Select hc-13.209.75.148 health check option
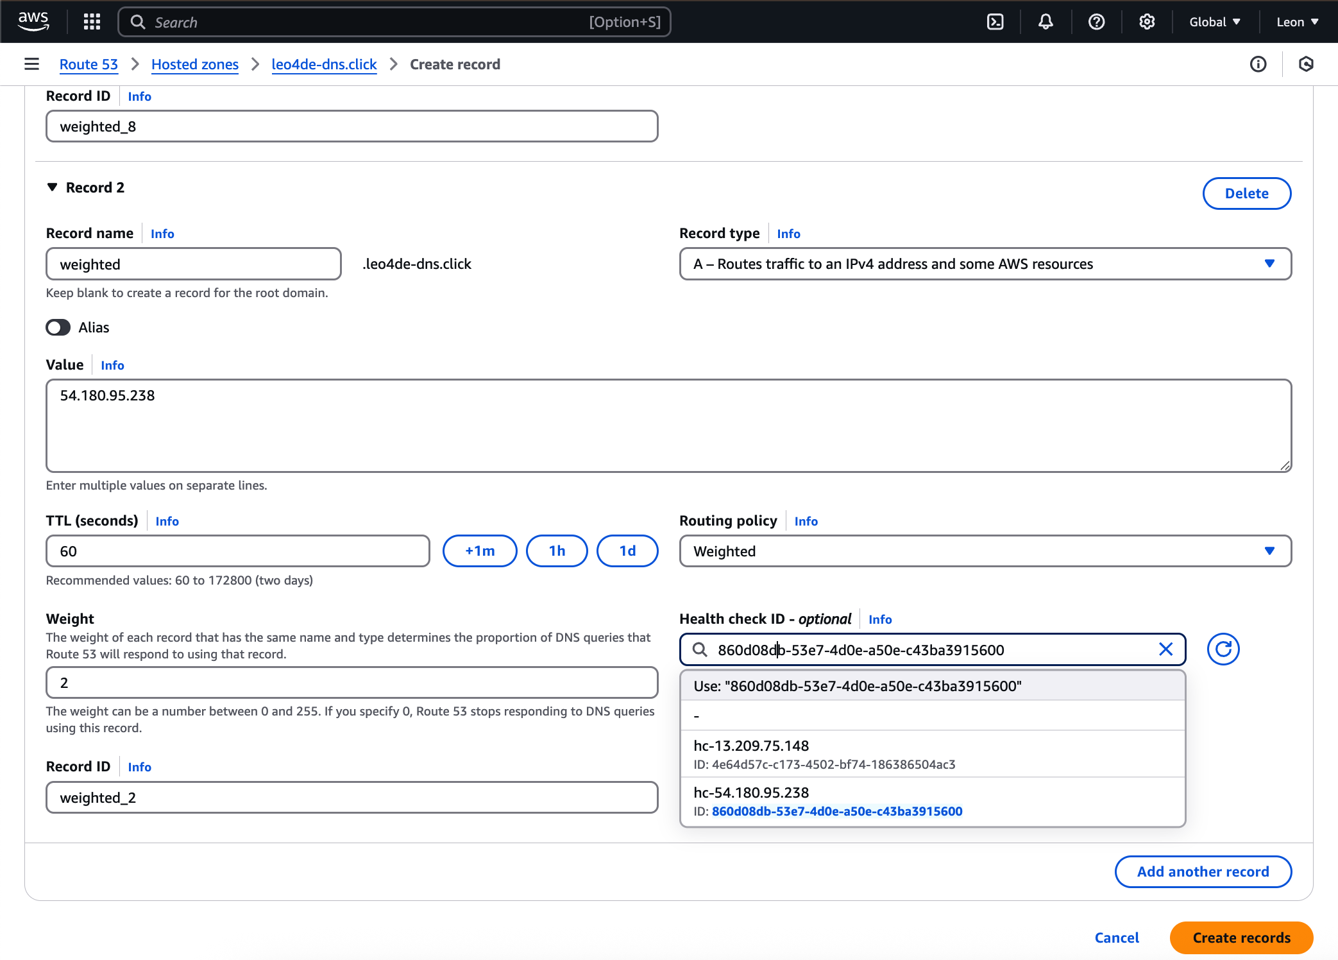The width and height of the screenshot is (1338, 960). [x=932, y=754]
